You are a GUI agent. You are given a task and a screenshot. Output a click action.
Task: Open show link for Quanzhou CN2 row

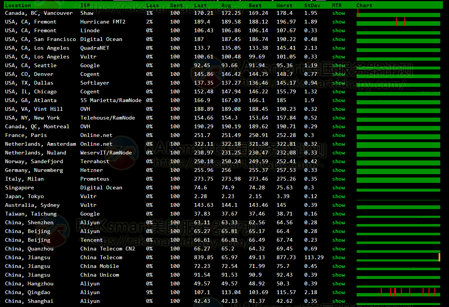338,249
